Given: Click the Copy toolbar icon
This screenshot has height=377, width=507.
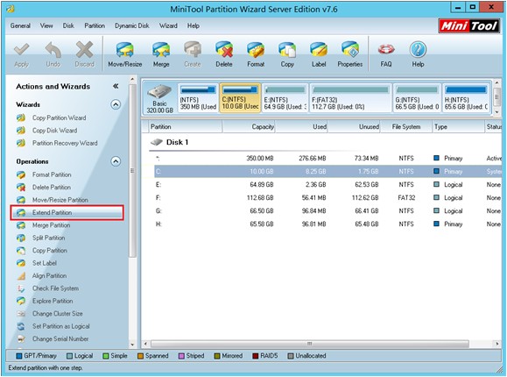Looking at the screenshot, I should click(x=287, y=50).
